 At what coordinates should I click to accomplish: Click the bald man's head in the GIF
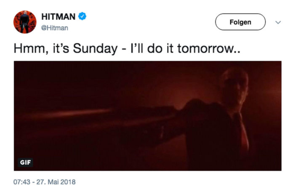235,84
